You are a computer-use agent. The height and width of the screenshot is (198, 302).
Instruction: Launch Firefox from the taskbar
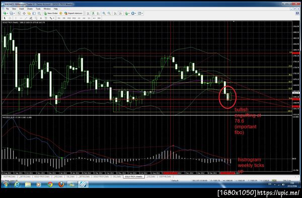point(61,184)
